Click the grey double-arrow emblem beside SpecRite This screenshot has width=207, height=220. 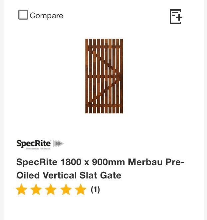point(58,144)
